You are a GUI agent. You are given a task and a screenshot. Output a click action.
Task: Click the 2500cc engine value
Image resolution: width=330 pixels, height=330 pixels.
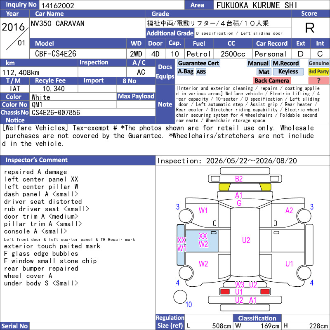233,54
